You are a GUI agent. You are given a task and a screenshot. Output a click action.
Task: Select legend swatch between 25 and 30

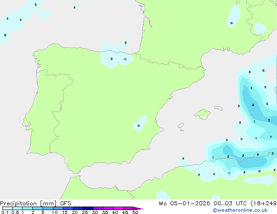pyautogui.click(x=88, y=208)
